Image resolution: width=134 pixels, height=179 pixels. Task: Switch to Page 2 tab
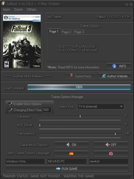point(66,32)
